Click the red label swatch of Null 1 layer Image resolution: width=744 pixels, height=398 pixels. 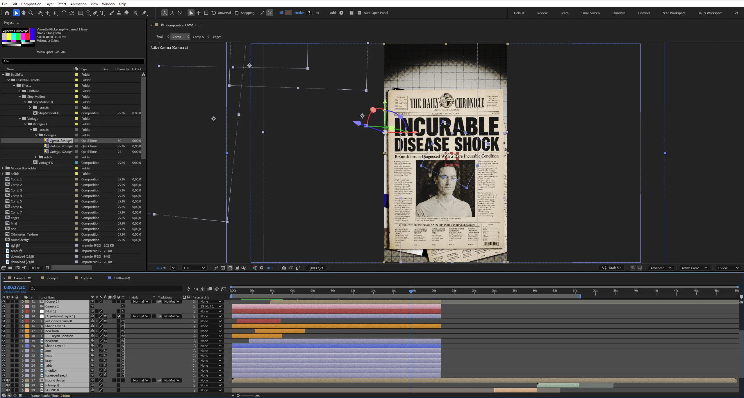pyautogui.click(x=27, y=311)
